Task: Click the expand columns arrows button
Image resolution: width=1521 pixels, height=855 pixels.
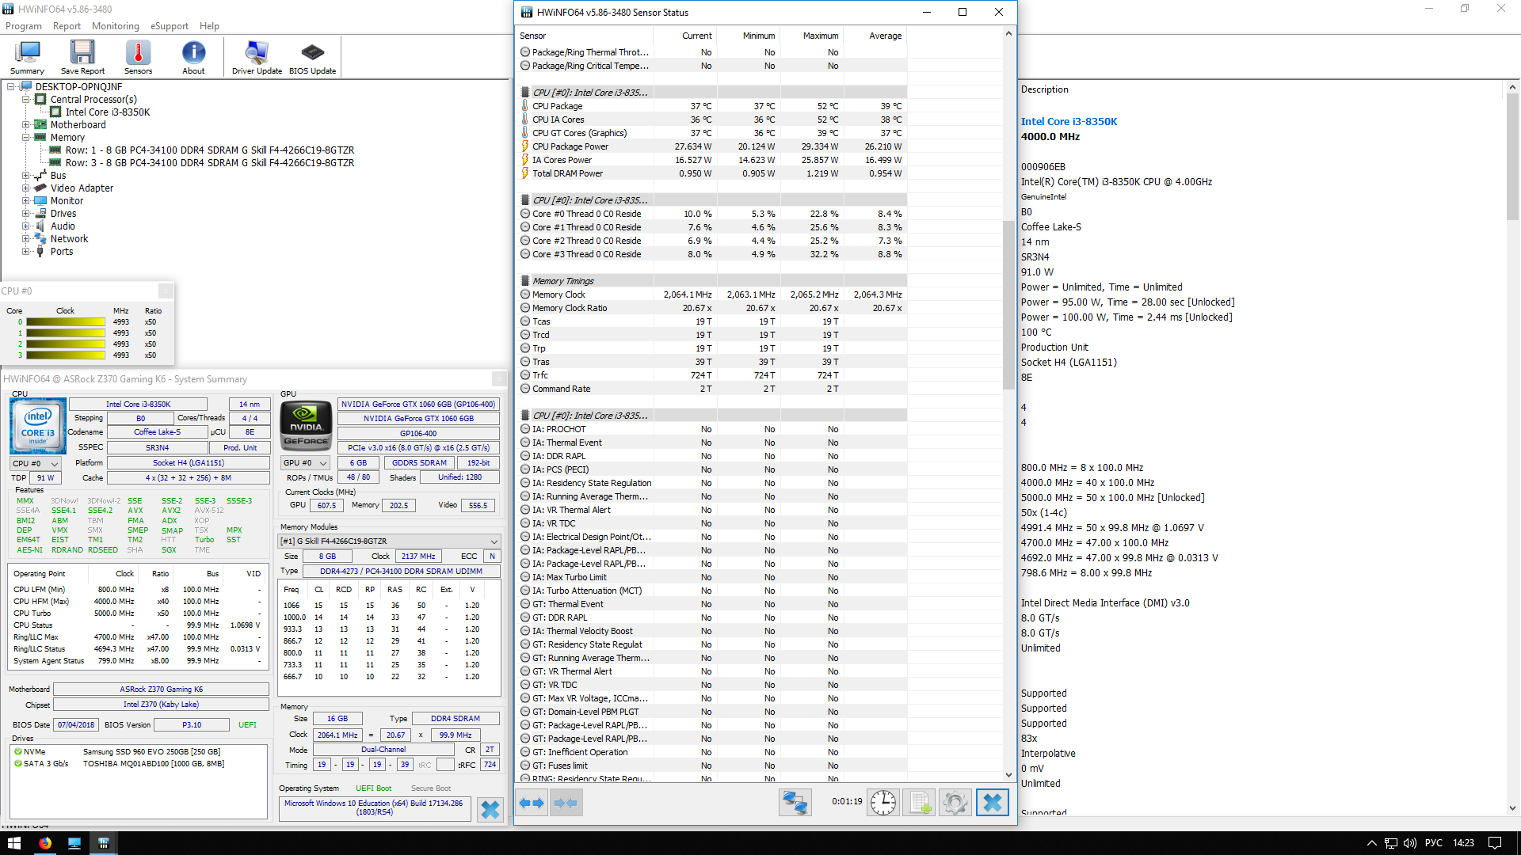Action: (x=532, y=803)
